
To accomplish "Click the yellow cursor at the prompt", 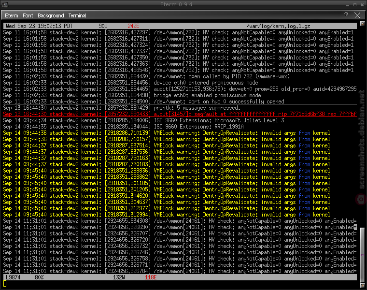I will click(5, 284).
